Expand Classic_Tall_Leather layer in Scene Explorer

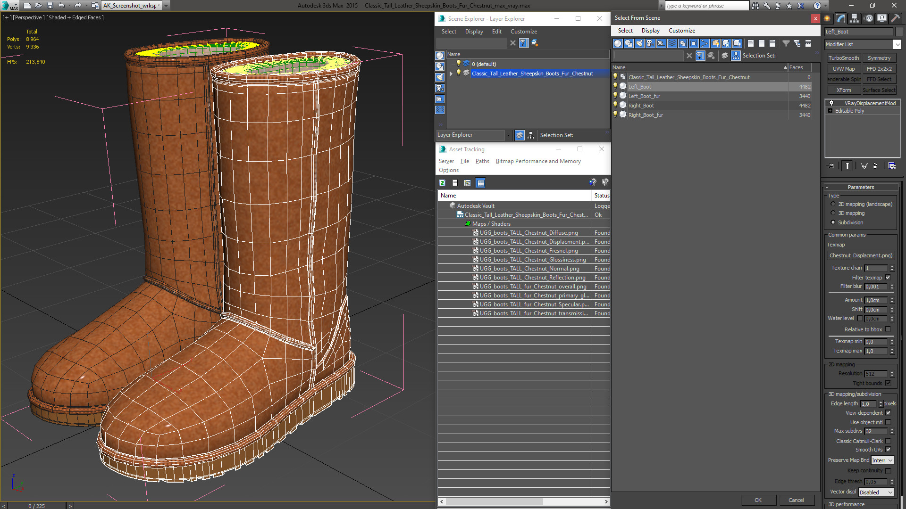tap(451, 74)
